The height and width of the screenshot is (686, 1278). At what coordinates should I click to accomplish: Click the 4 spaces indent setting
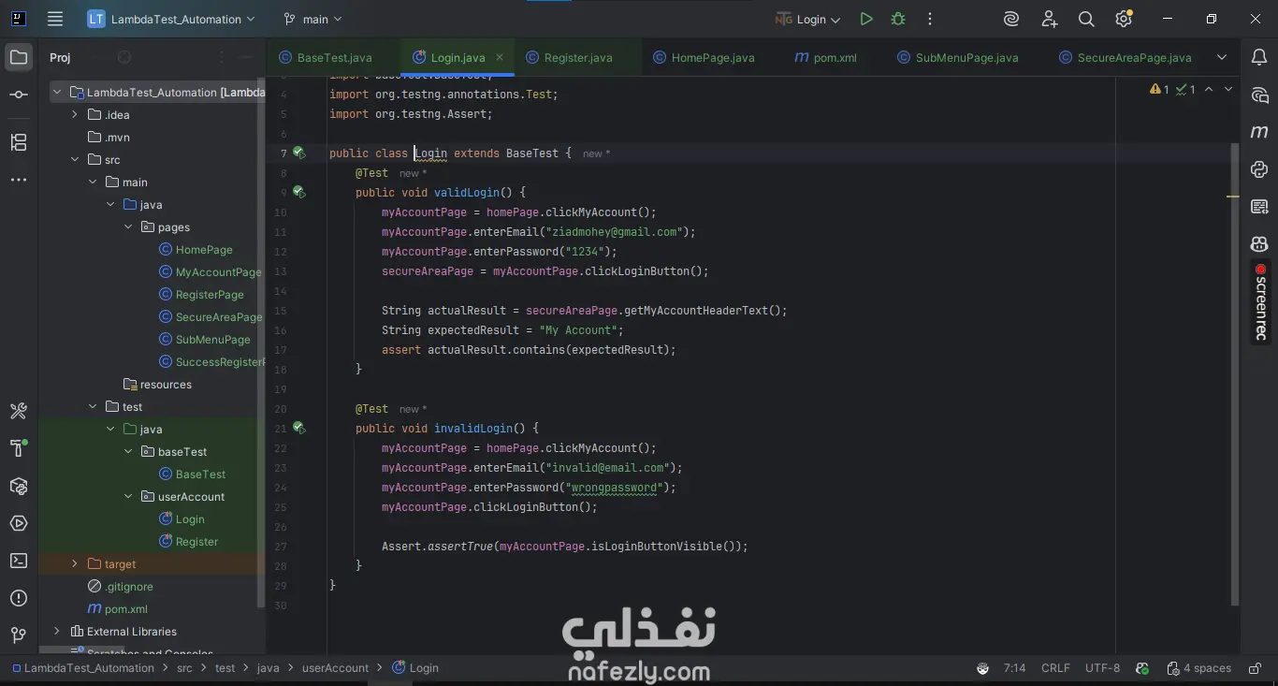point(1199,668)
